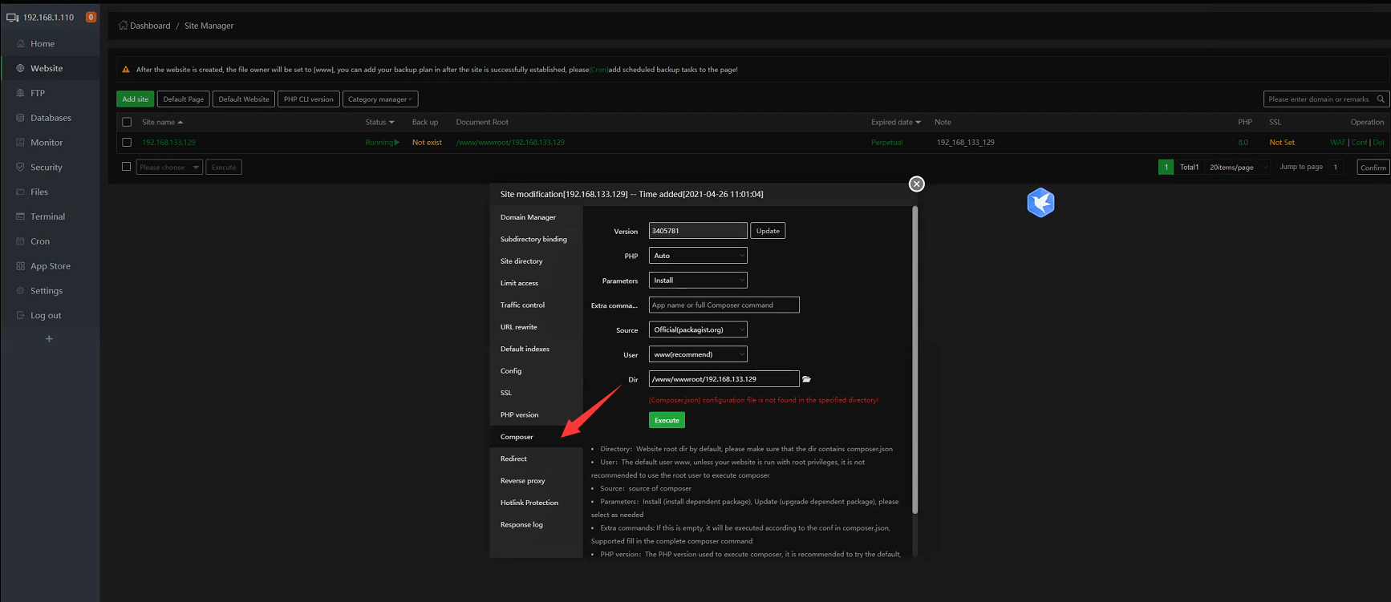Screen dimensions: 1391x602
Task: Click the blue bird floating icon
Action: pyautogui.click(x=1040, y=203)
